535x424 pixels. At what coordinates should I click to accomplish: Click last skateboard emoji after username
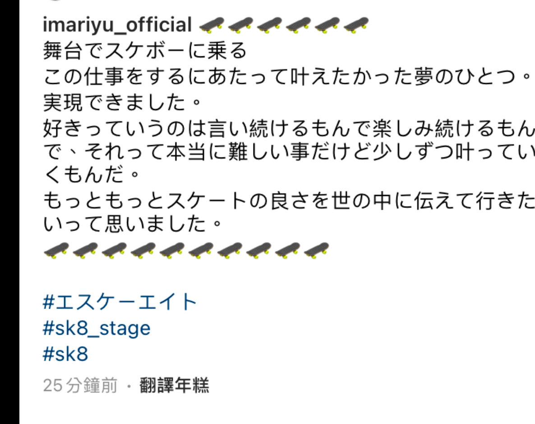356,25
